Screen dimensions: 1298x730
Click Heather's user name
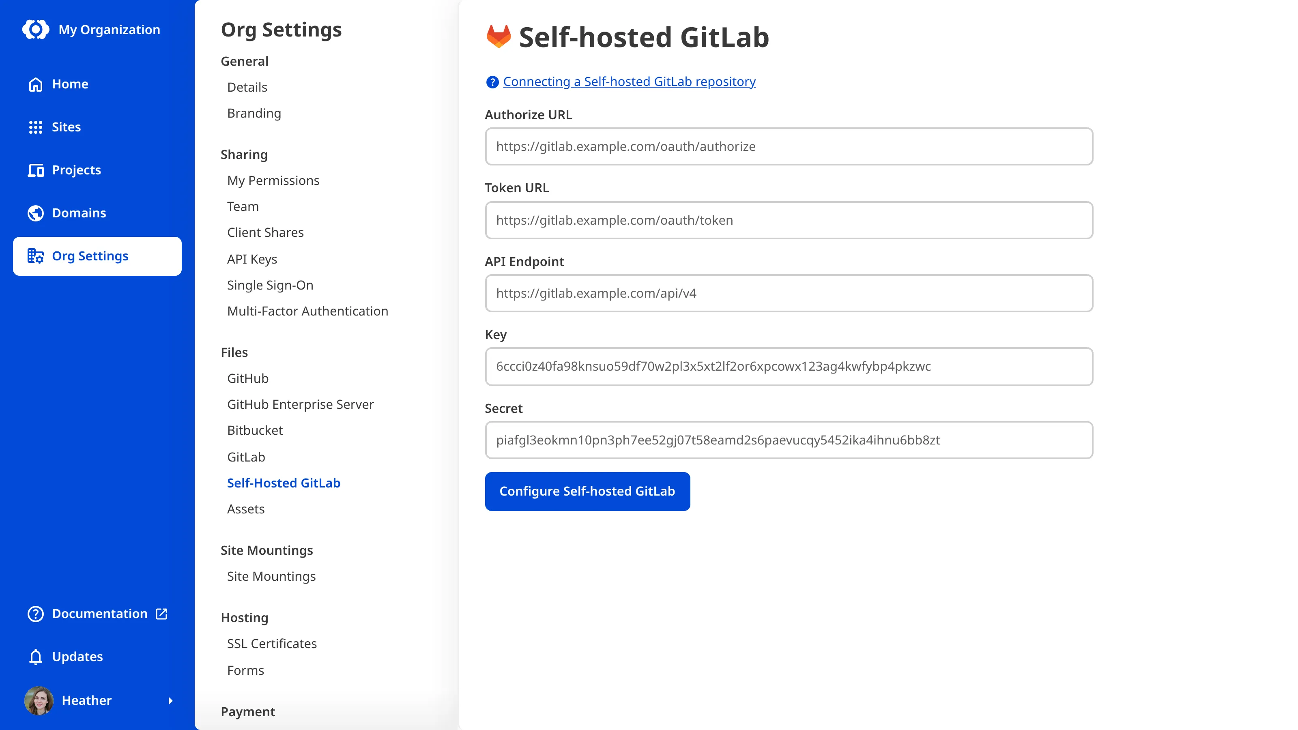click(x=87, y=700)
